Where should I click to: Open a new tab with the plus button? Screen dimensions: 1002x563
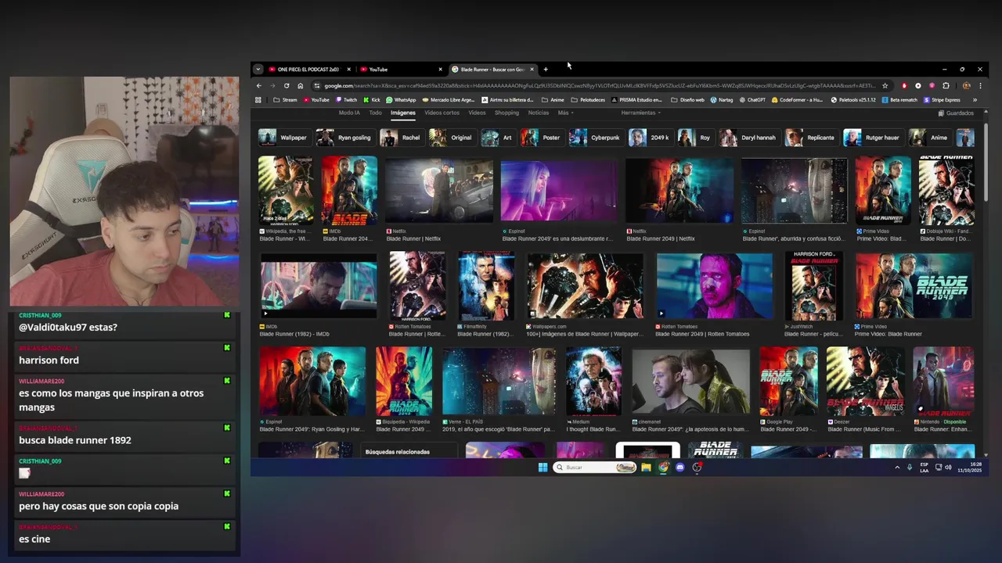546,70
